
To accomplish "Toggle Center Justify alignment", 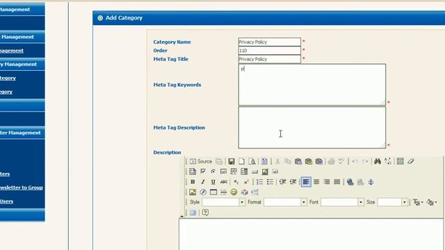I will click(x=316, y=182).
